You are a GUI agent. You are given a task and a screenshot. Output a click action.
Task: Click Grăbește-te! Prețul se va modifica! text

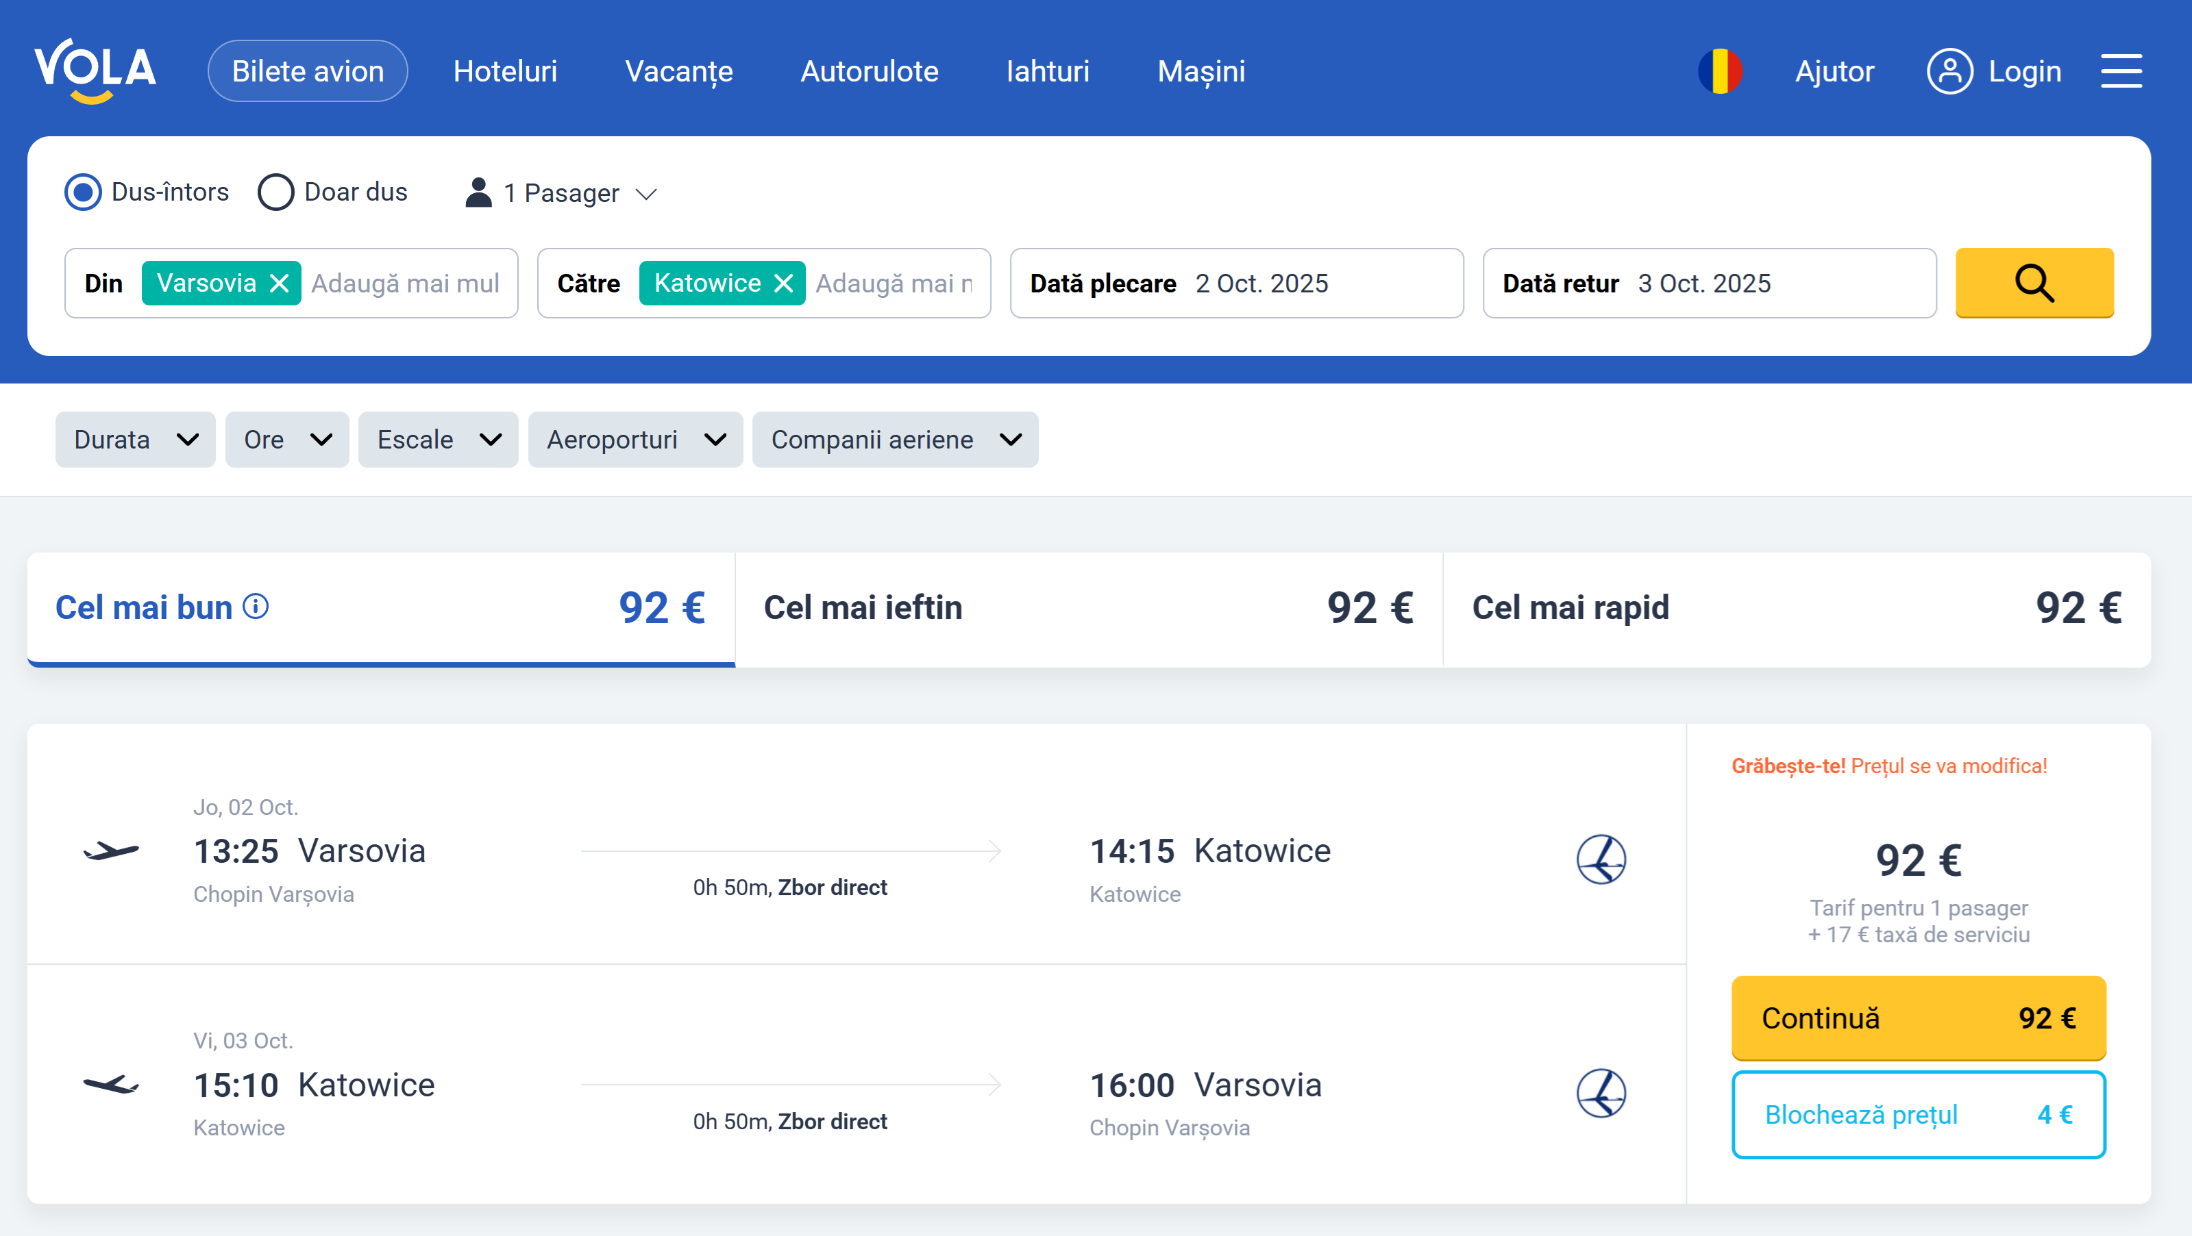point(1889,766)
